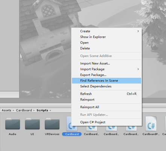Expand the arrow next to Import Package
Viewport: 166px width, 151px height.
pos(138,69)
